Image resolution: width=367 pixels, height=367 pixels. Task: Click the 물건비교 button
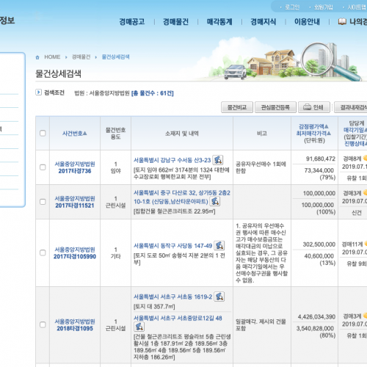tap(237, 107)
